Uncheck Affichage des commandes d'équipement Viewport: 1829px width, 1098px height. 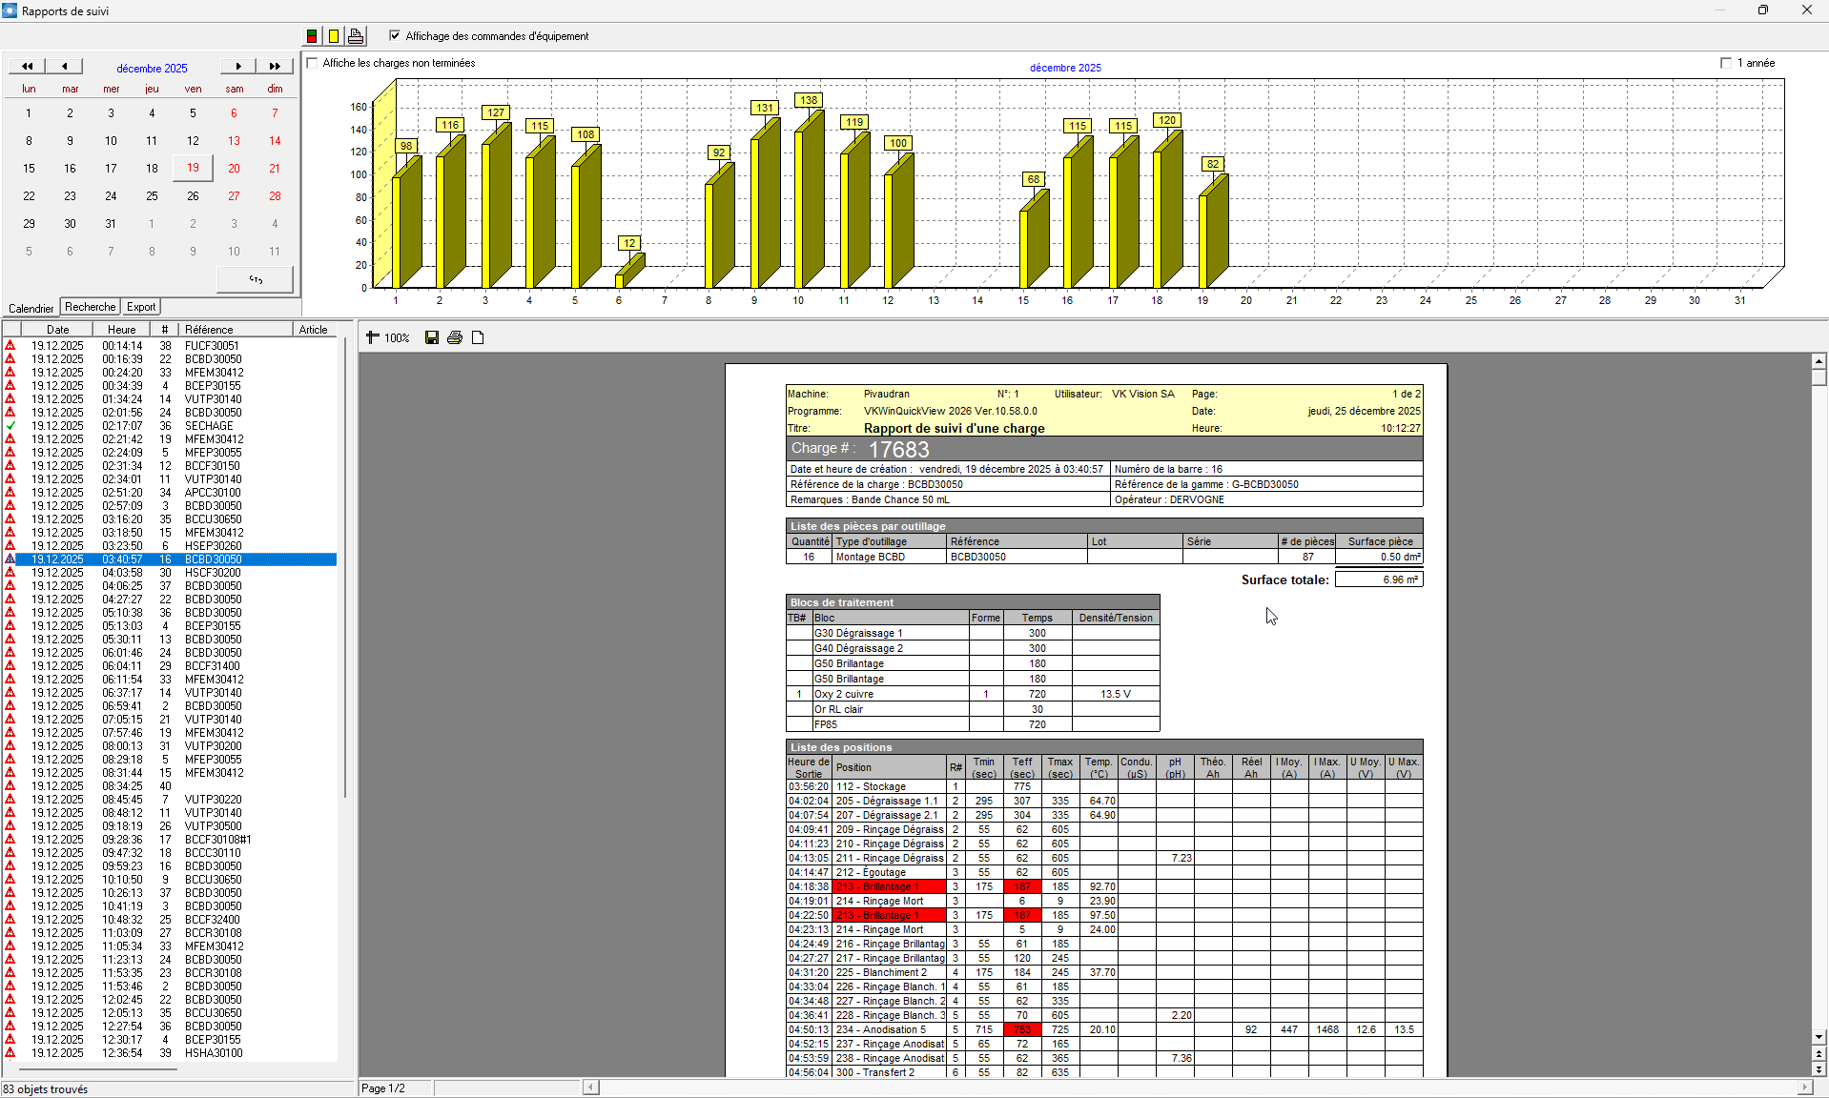[395, 36]
